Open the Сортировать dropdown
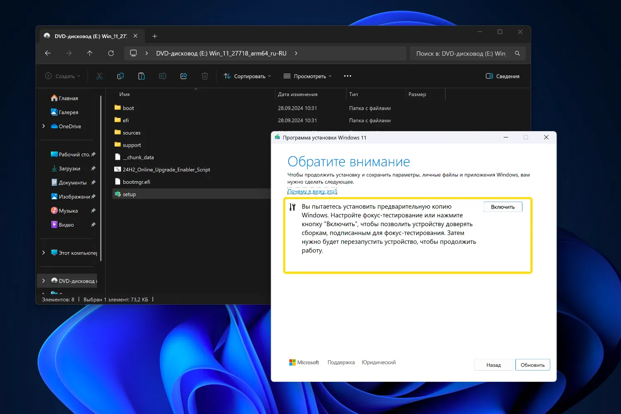 pos(248,76)
